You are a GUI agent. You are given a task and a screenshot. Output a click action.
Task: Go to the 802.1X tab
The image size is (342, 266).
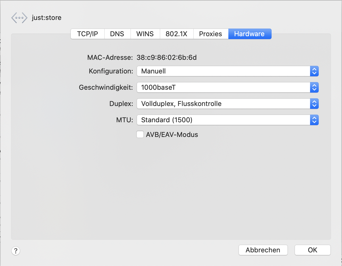click(x=176, y=34)
